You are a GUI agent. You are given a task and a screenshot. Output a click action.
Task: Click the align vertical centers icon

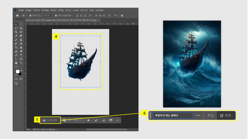100,16
